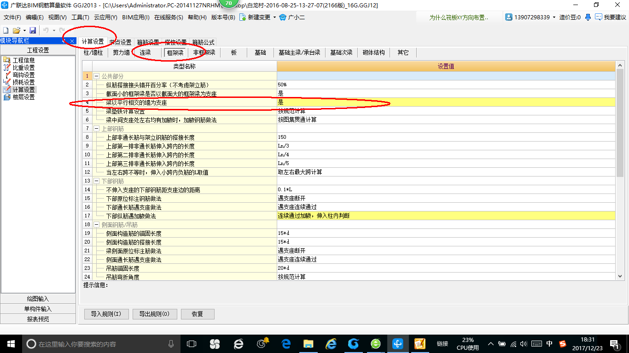Click the Save disk icon in toolbar
This screenshot has width=629, height=353.
point(33,30)
